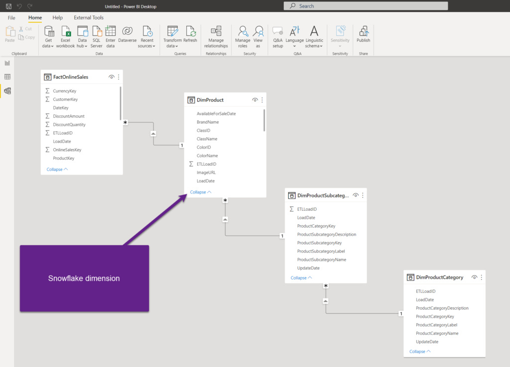Open Manage roles security dialog
The height and width of the screenshot is (367, 510).
[243, 37]
